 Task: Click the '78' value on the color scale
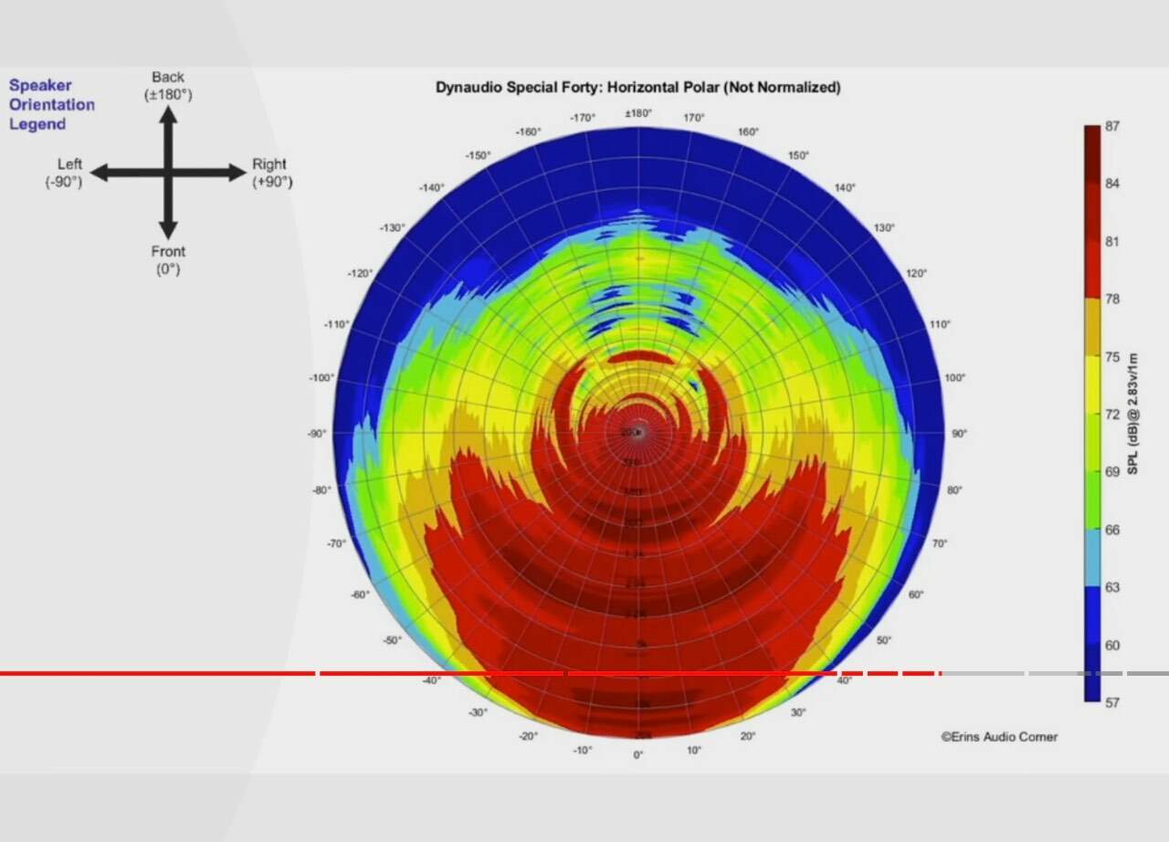tap(1111, 300)
